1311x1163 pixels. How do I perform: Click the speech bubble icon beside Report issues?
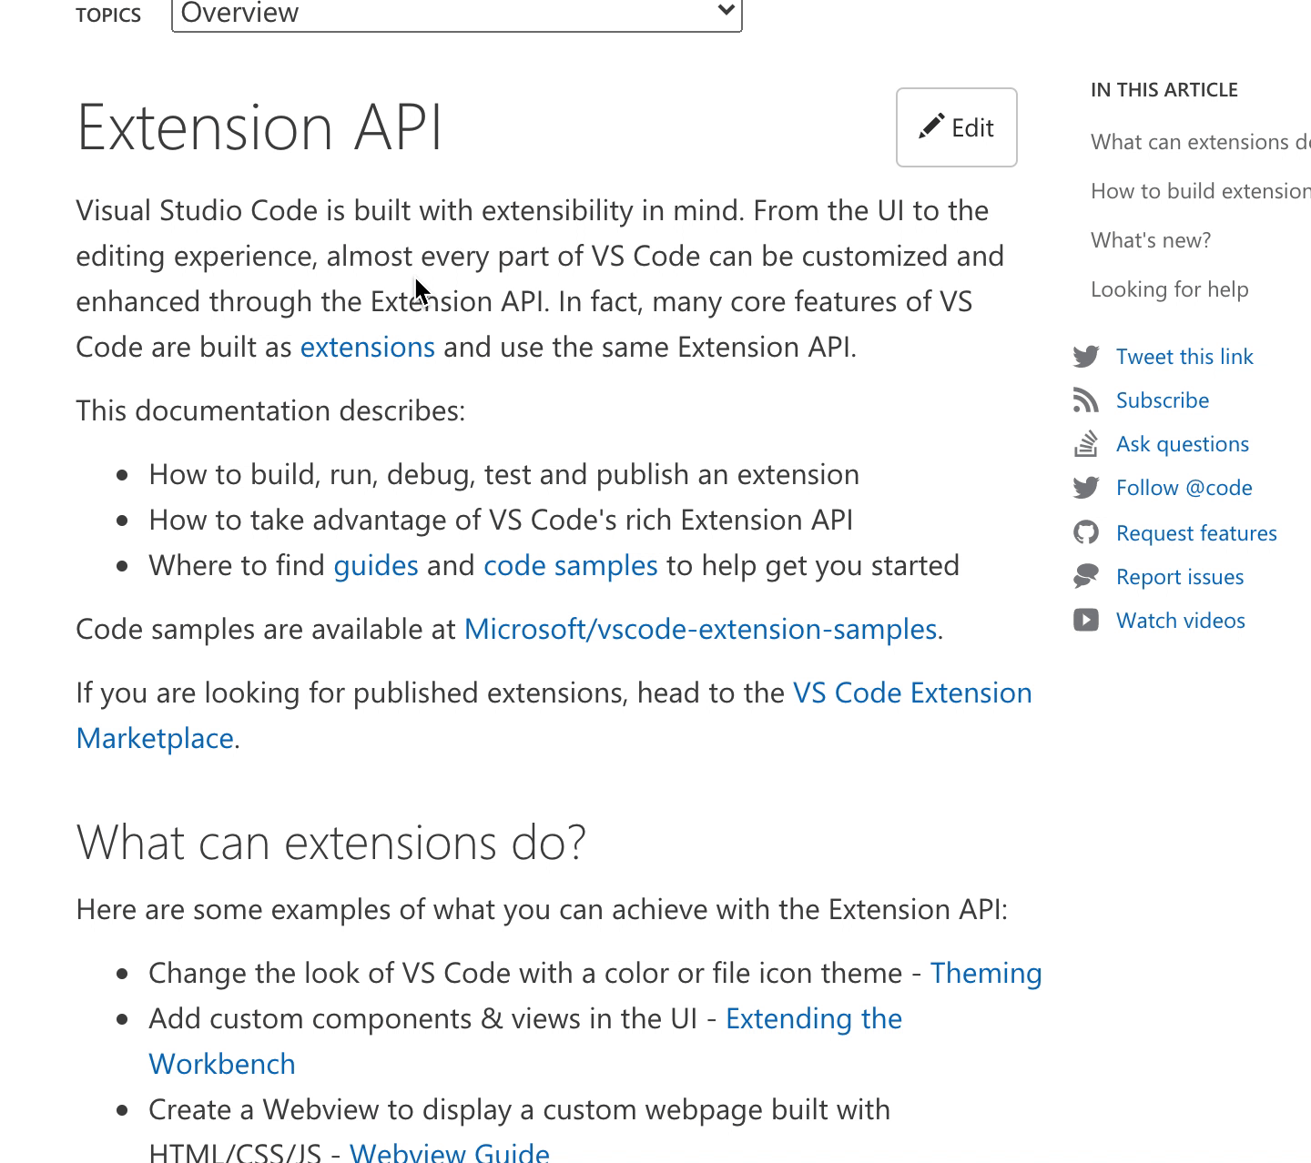pyautogui.click(x=1086, y=576)
